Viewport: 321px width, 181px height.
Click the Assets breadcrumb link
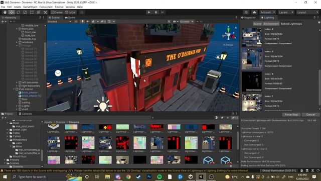[48, 122]
